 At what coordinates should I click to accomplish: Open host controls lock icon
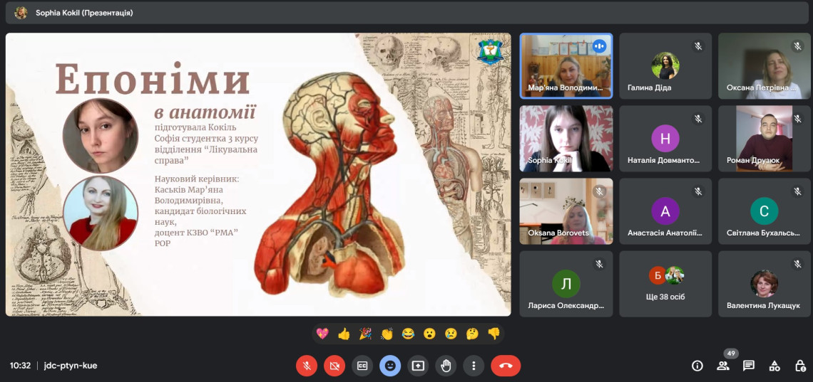(800, 366)
